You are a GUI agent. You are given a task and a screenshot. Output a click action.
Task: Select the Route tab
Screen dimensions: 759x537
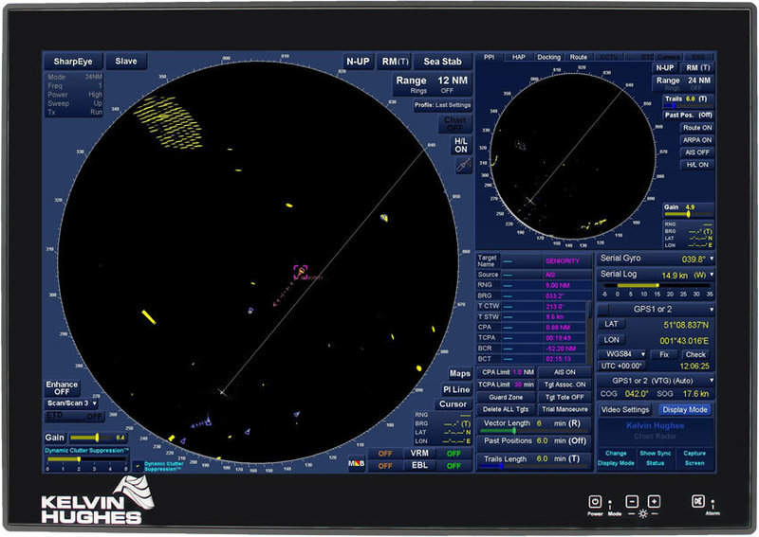tap(578, 58)
